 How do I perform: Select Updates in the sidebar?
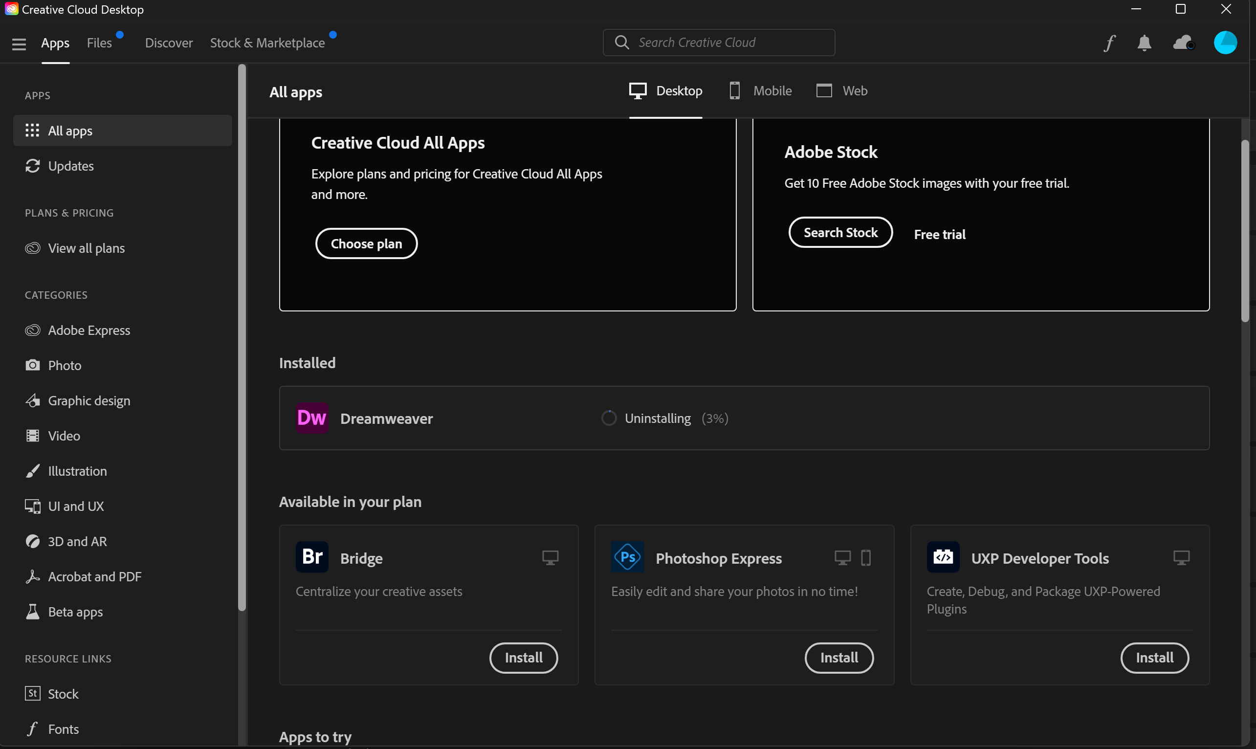coord(70,166)
